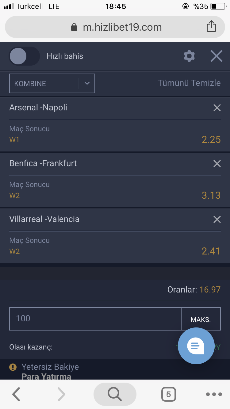Go back with browser back arrow
Image resolution: width=230 pixels, height=409 pixels.
point(16,394)
